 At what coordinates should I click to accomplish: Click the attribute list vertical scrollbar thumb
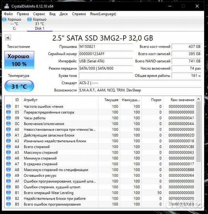pyautogui.click(x=199, y=132)
